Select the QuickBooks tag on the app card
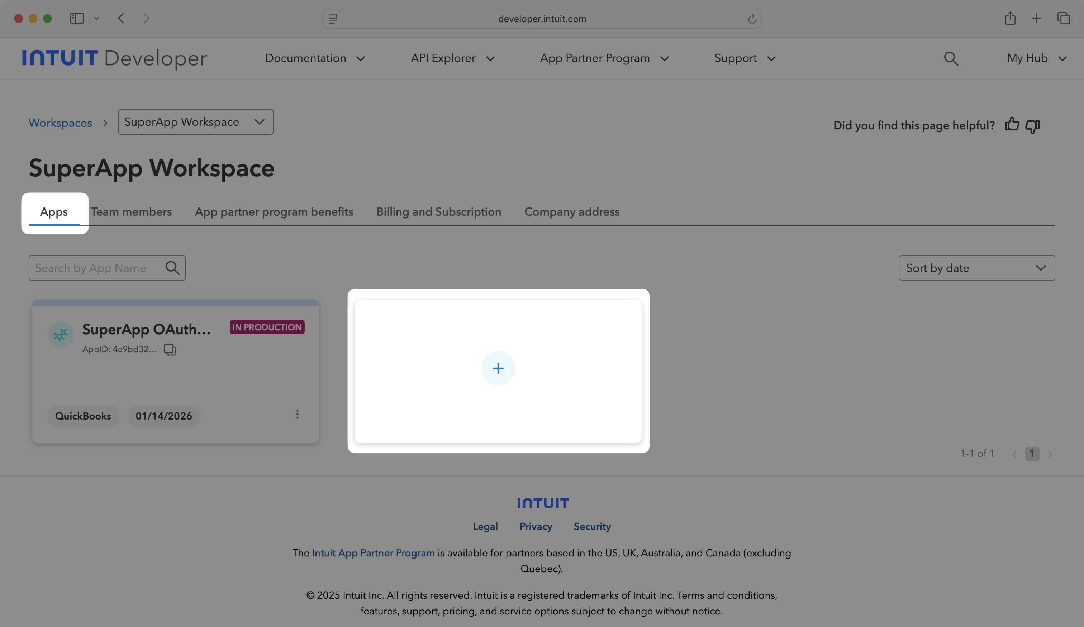 (83, 416)
